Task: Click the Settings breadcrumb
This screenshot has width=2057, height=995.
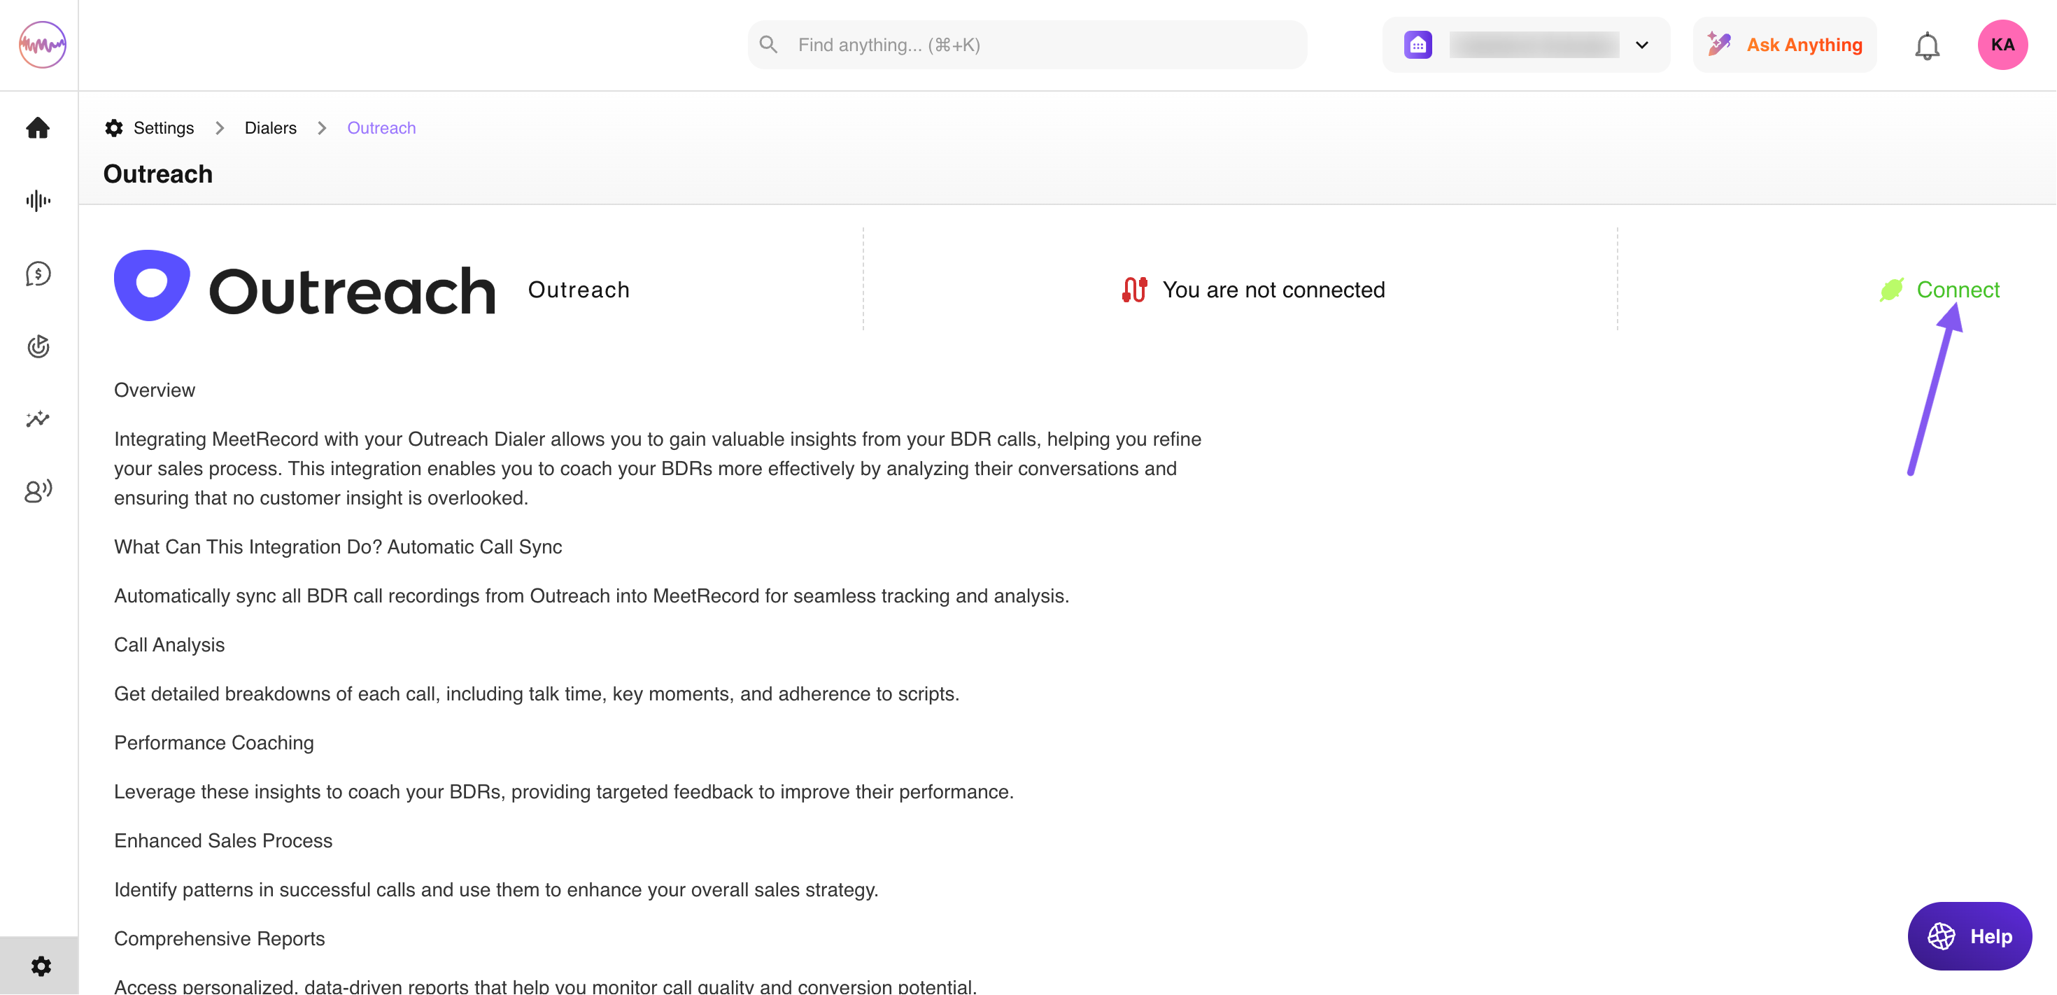Action: 163,128
